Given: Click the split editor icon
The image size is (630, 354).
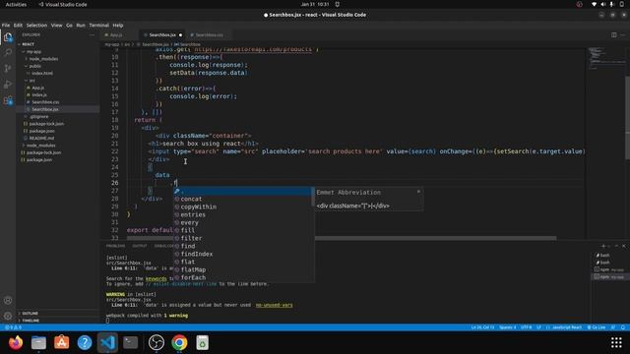Looking at the screenshot, I should [x=613, y=35].
